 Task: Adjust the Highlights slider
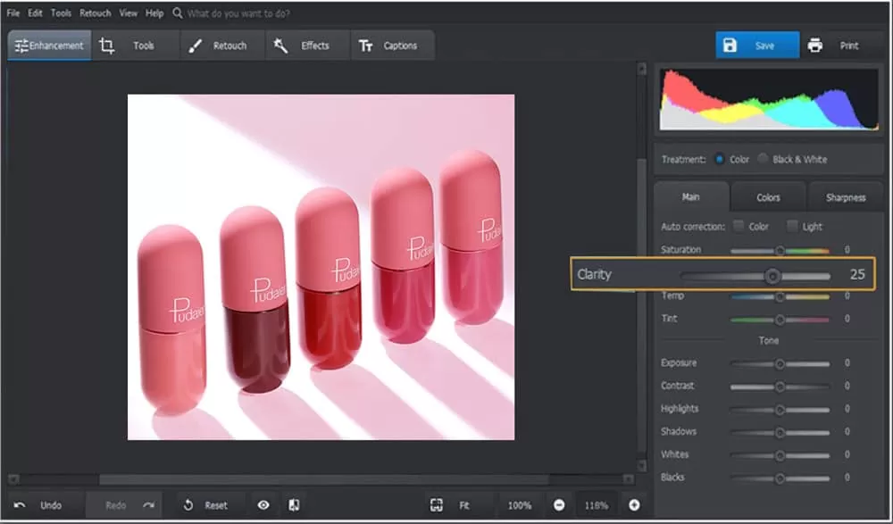[780, 410]
